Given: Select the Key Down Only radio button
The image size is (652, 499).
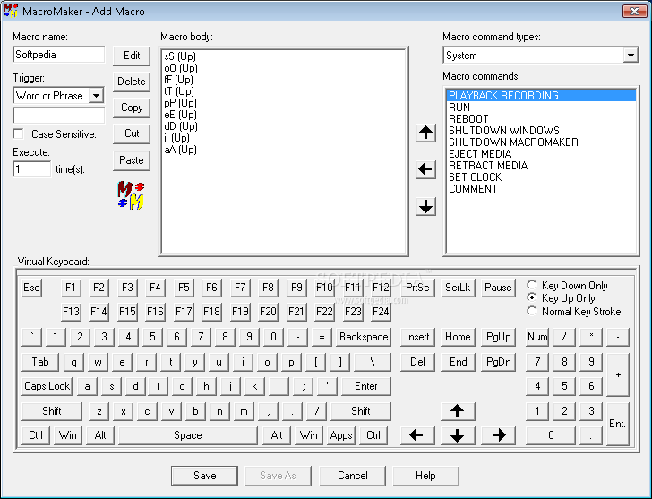Looking at the screenshot, I should (x=531, y=285).
